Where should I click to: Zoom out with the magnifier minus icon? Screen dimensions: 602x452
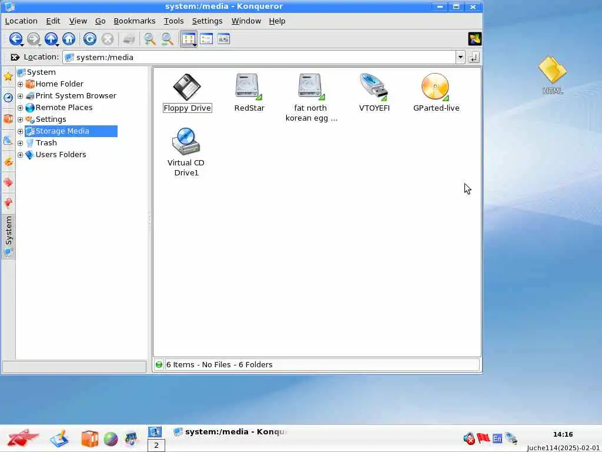tap(167, 39)
